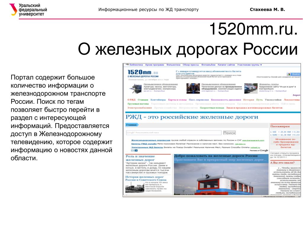The image size is (303, 227).
Task: Click the 1 USD exchange rate row
Action: coord(285,132)
